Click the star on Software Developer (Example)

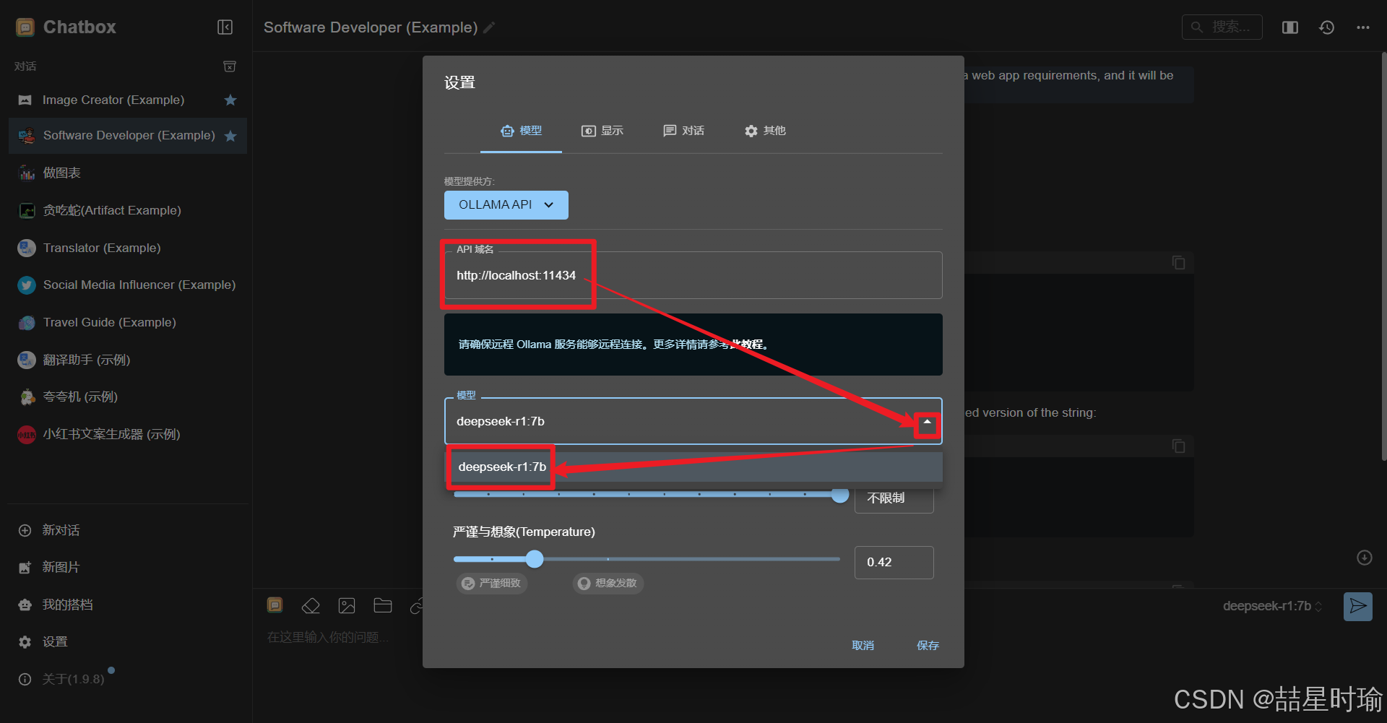230,136
